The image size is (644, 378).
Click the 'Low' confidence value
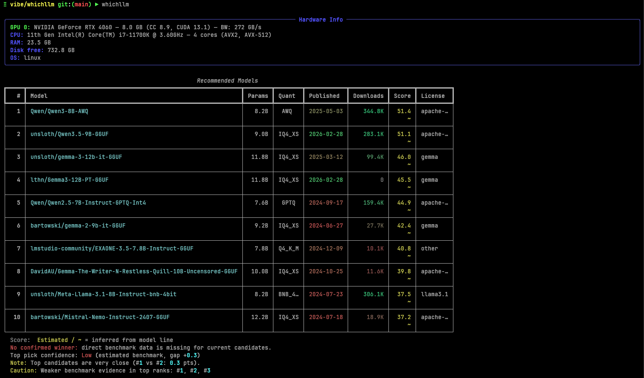coord(87,356)
